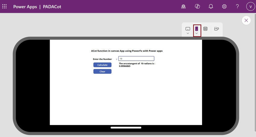This screenshot has width=256, height=137.
Task: Click the PADACot app name
Action: pos(52,7)
